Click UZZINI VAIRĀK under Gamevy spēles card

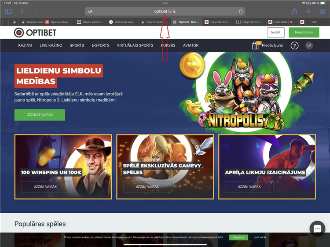coord(147,187)
